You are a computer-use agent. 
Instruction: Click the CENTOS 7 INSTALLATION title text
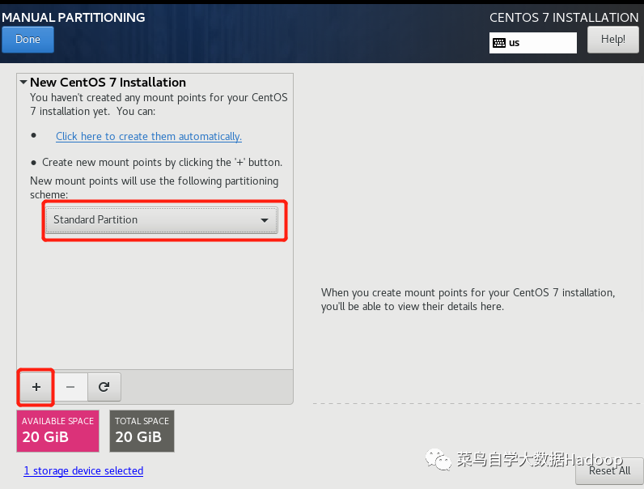564,17
